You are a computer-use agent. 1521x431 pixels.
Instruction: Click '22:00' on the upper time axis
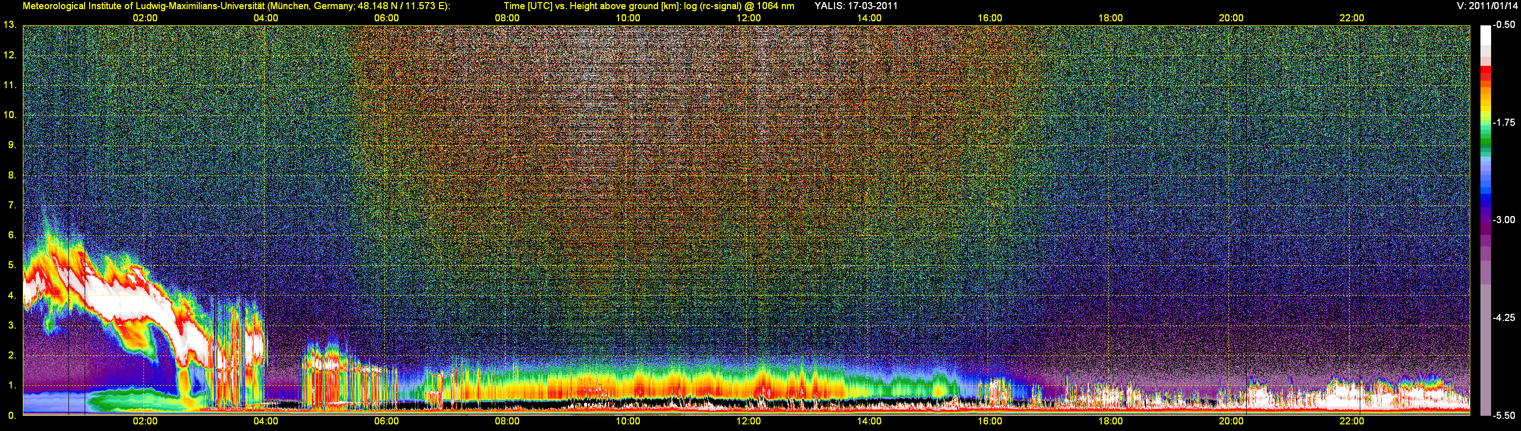tap(1352, 18)
